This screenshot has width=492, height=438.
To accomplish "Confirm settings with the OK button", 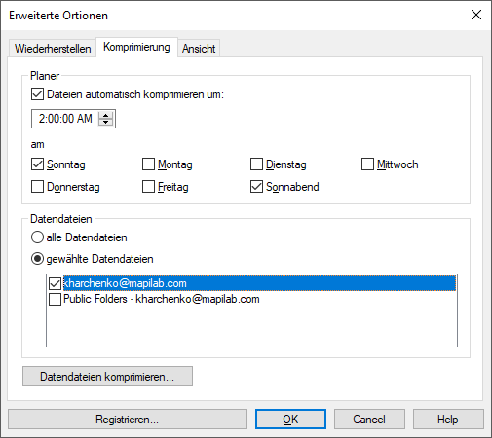I will [x=290, y=420].
